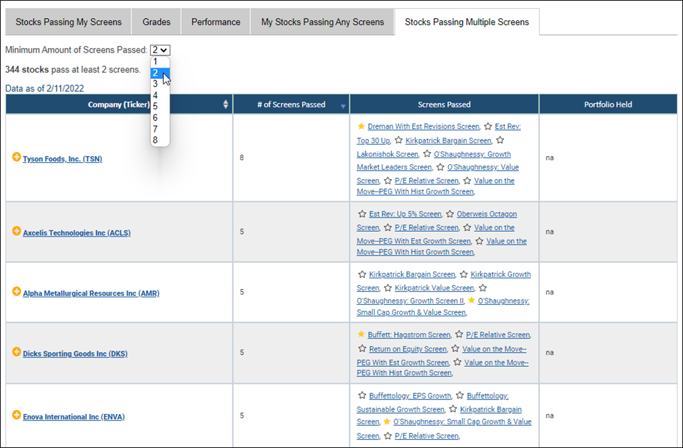The height and width of the screenshot is (448, 683).
Task: Go to My Stocks Passing Any Screens tab
Action: coord(322,22)
